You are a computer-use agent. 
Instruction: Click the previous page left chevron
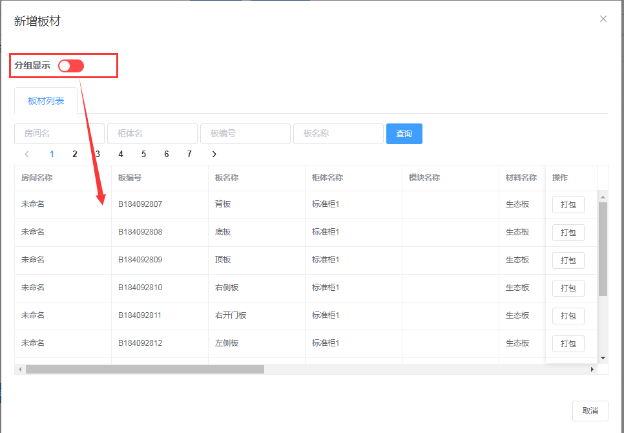coord(26,154)
